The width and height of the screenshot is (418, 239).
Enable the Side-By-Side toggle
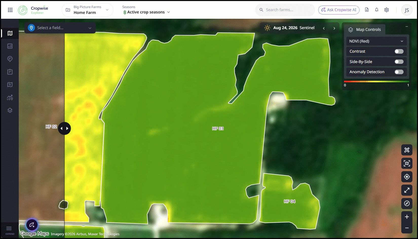pyautogui.click(x=399, y=62)
